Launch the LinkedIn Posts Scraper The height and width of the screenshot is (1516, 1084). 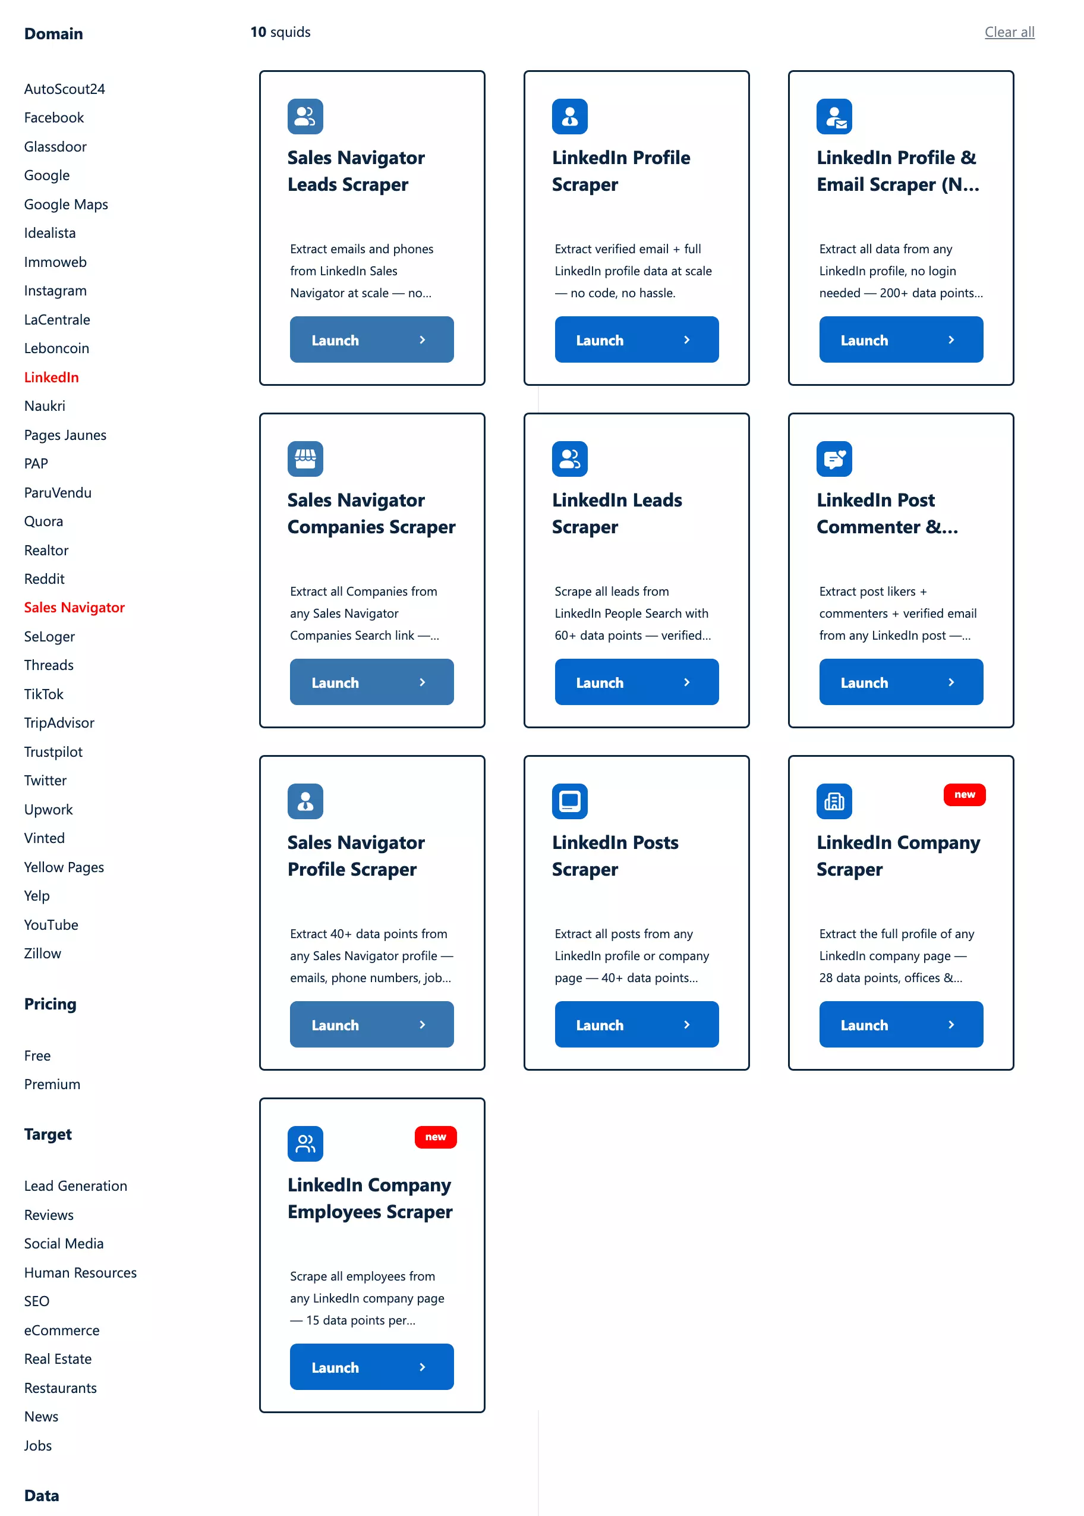point(636,1025)
